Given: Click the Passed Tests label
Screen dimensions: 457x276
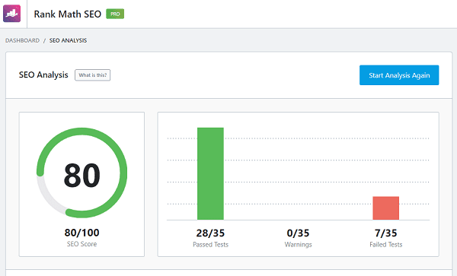Looking at the screenshot, I should coord(210,245).
